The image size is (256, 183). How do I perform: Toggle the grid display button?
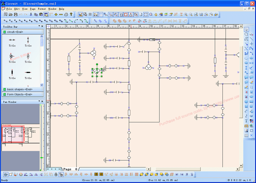pyautogui.click(x=90, y=14)
